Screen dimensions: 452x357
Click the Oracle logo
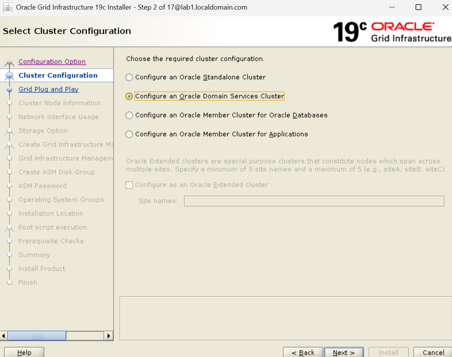tap(402, 27)
